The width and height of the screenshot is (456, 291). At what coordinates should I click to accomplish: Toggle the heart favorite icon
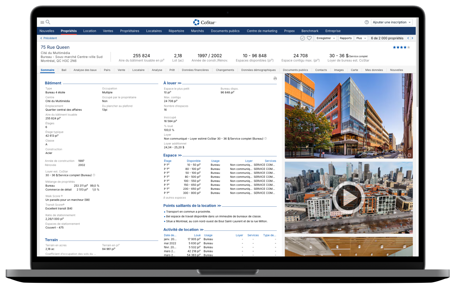click(309, 38)
